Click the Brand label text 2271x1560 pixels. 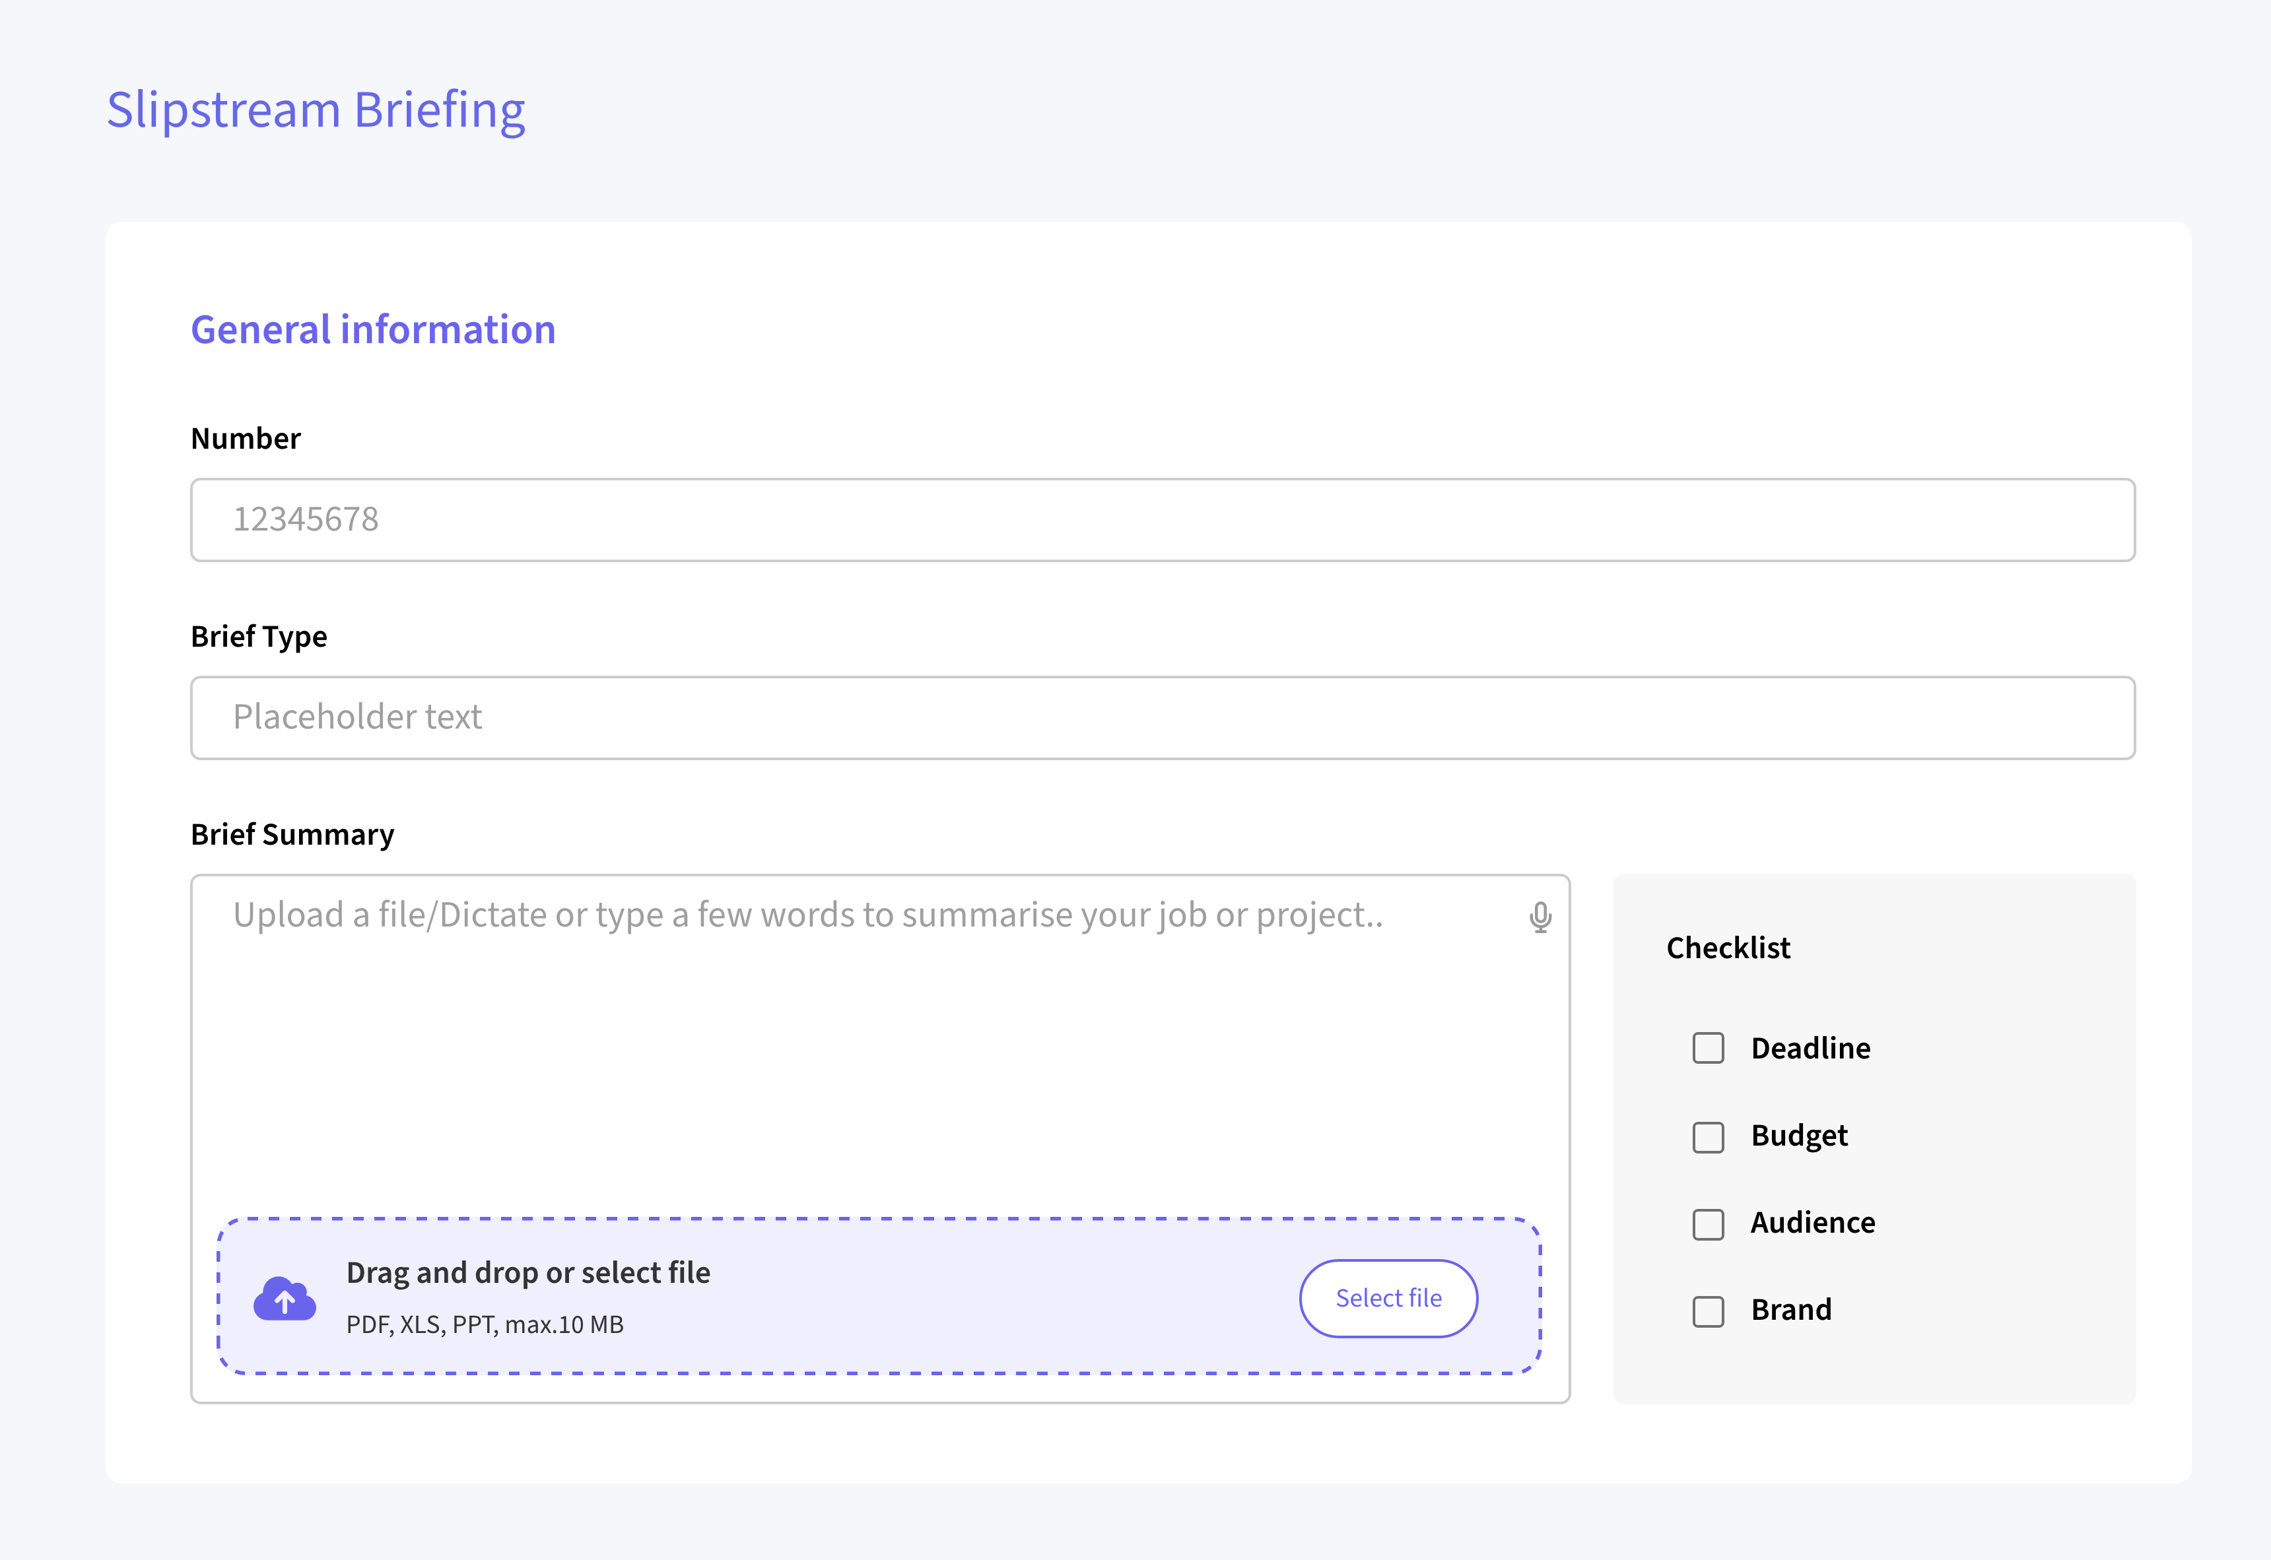1791,1310
